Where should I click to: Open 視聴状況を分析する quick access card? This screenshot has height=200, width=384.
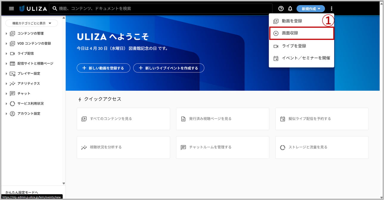coord(123,147)
